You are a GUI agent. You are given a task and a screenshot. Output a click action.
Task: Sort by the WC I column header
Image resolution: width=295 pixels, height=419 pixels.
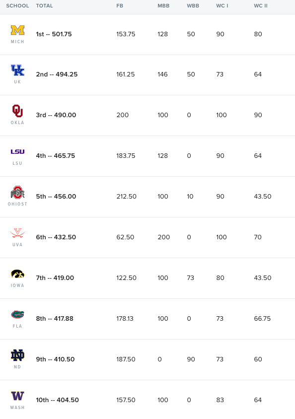coord(222,5)
